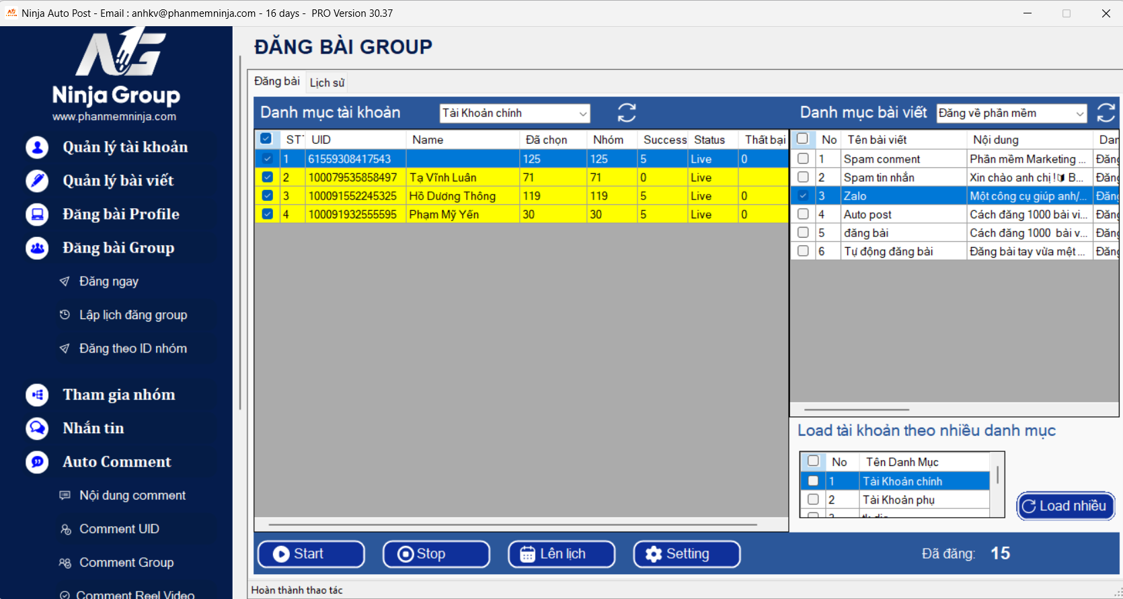This screenshot has height=599, width=1123.
Task: Toggle the select-all posts header checkbox
Action: pyautogui.click(x=802, y=139)
